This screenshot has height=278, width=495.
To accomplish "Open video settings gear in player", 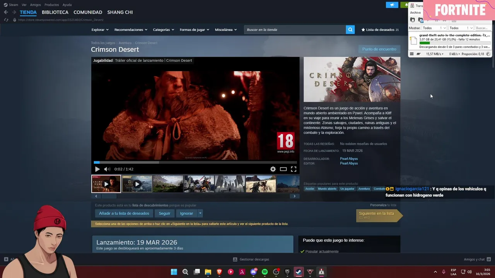I will (x=273, y=169).
